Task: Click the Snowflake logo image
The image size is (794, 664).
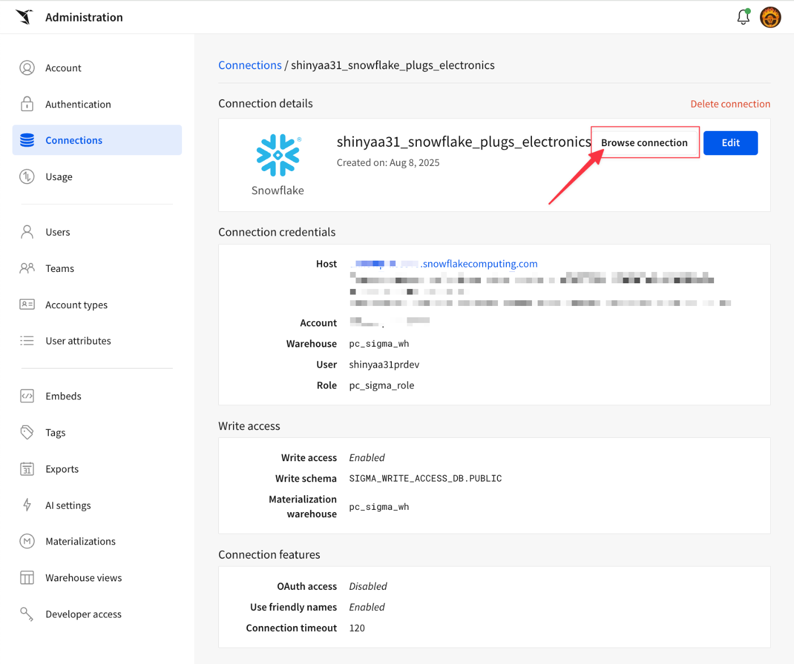Action: (278, 155)
